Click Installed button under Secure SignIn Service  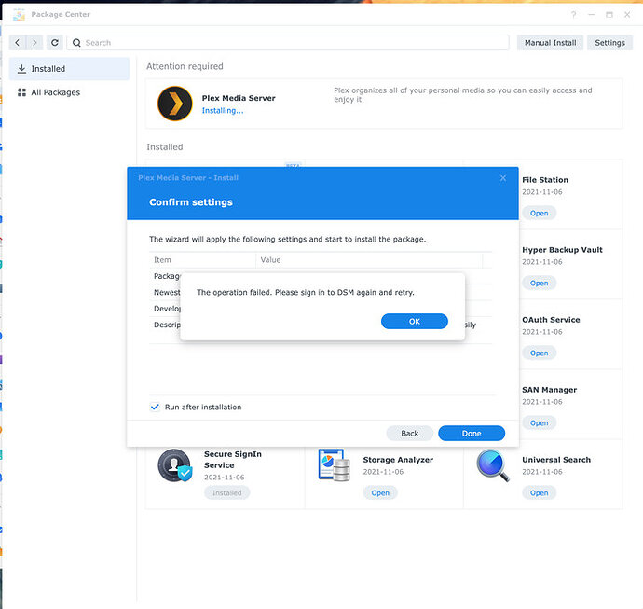(226, 493)
